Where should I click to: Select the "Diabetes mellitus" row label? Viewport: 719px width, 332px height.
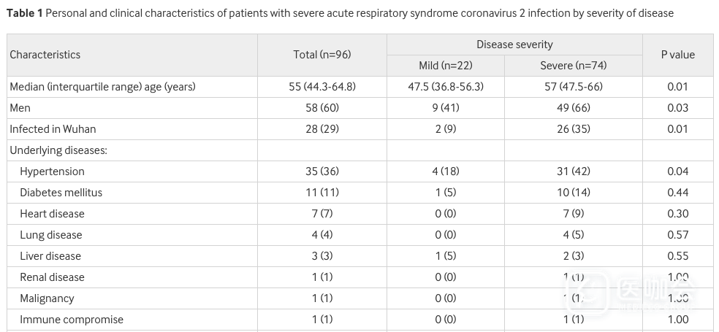pyautogui.click(x=61, y=193)
